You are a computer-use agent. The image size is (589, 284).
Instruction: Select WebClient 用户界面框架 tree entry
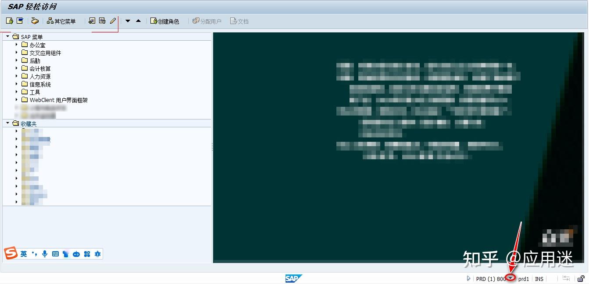(x=59, y=100)
